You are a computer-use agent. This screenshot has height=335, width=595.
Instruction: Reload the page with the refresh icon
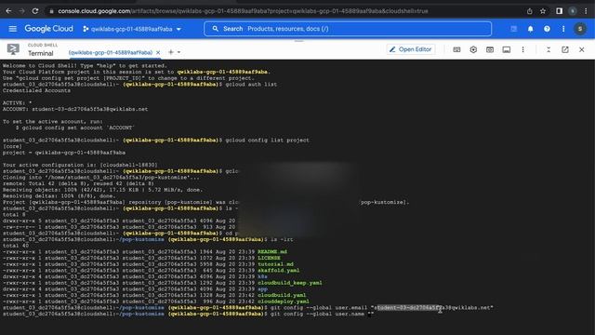(x=35, y=11)
